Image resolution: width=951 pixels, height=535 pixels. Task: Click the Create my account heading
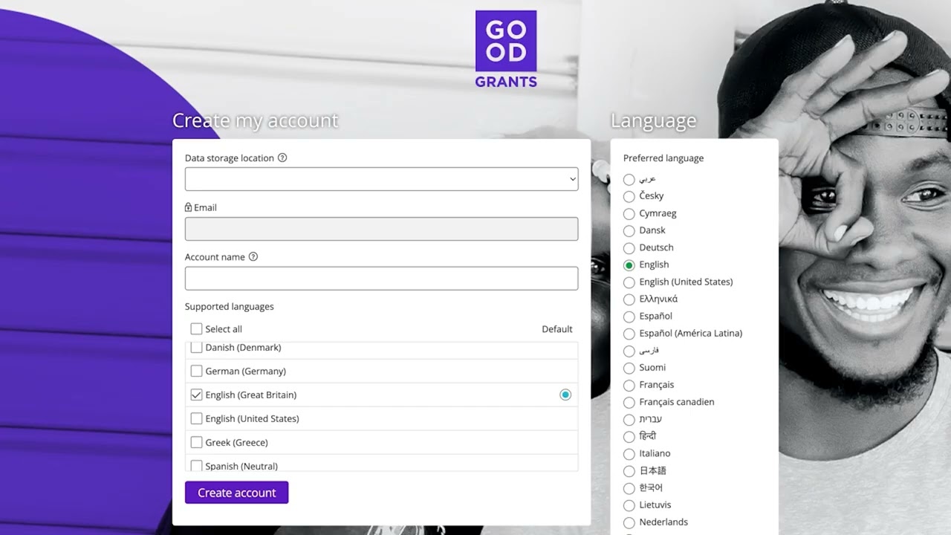tap(255, 120)
